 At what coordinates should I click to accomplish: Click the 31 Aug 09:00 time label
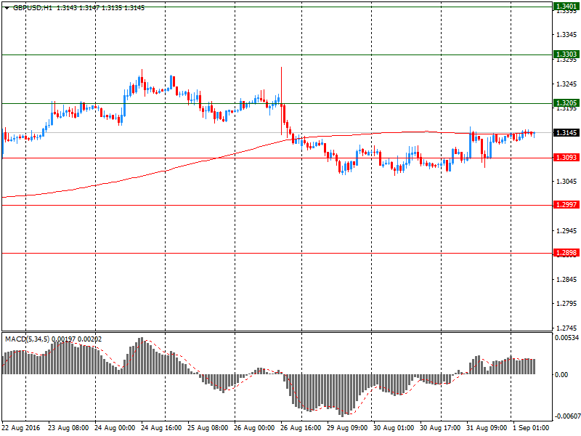[x=487, y=428]
